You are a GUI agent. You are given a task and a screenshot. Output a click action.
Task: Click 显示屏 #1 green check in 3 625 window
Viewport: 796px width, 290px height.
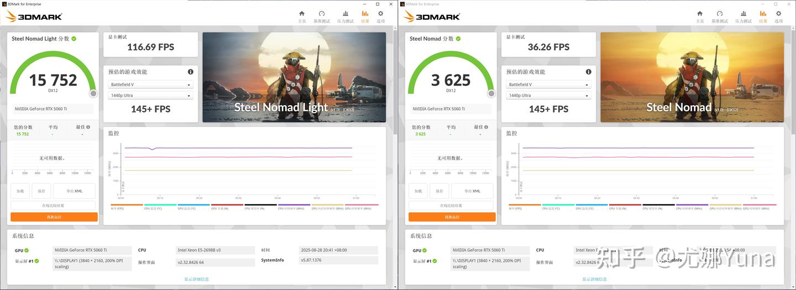click(435, 260)
